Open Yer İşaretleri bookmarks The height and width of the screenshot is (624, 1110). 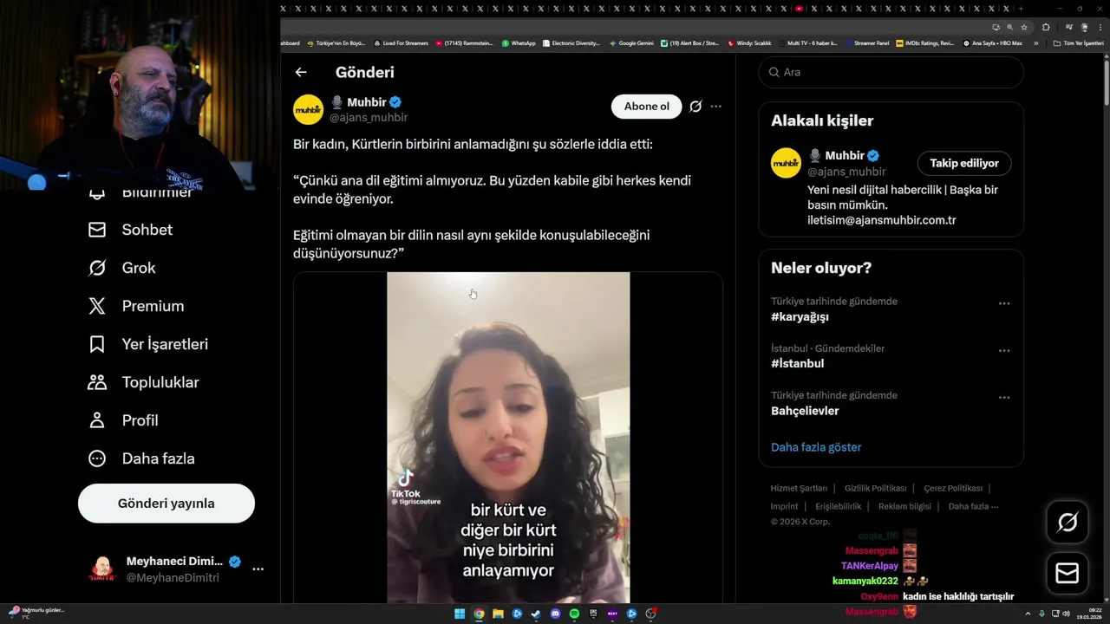[148, 344]
